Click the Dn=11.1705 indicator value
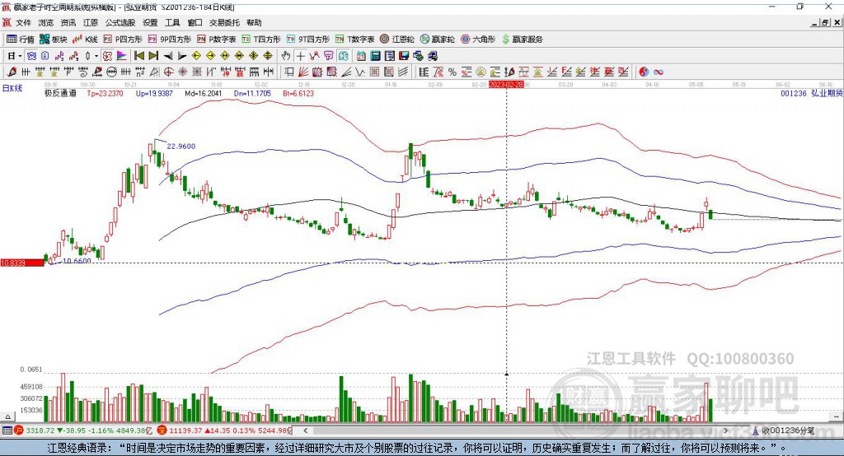Screen dimensions: 844x456 pos(252,93)
